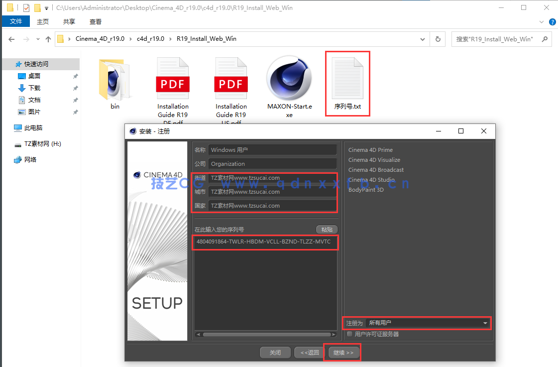Image resolution: width=558 pixels, height=367 pixels.
Task: Open the 文件 menu tab
Action: coord(16,21)
